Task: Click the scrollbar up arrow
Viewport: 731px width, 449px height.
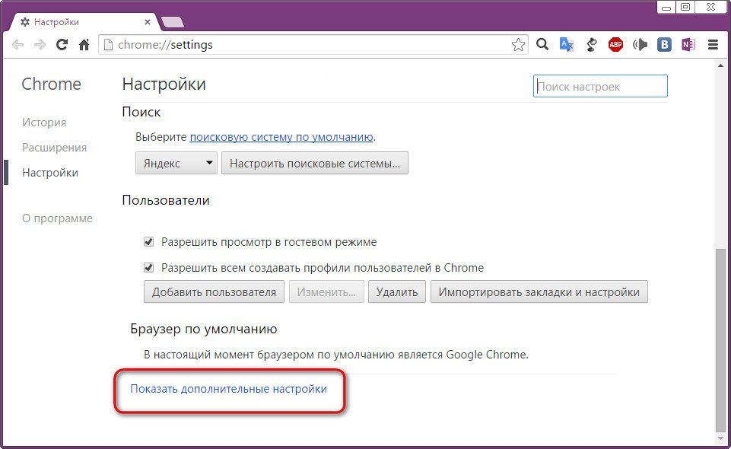Action: click(721, 65)
